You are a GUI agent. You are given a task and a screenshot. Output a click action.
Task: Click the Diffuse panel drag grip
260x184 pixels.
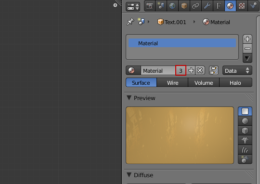(249, 174)
